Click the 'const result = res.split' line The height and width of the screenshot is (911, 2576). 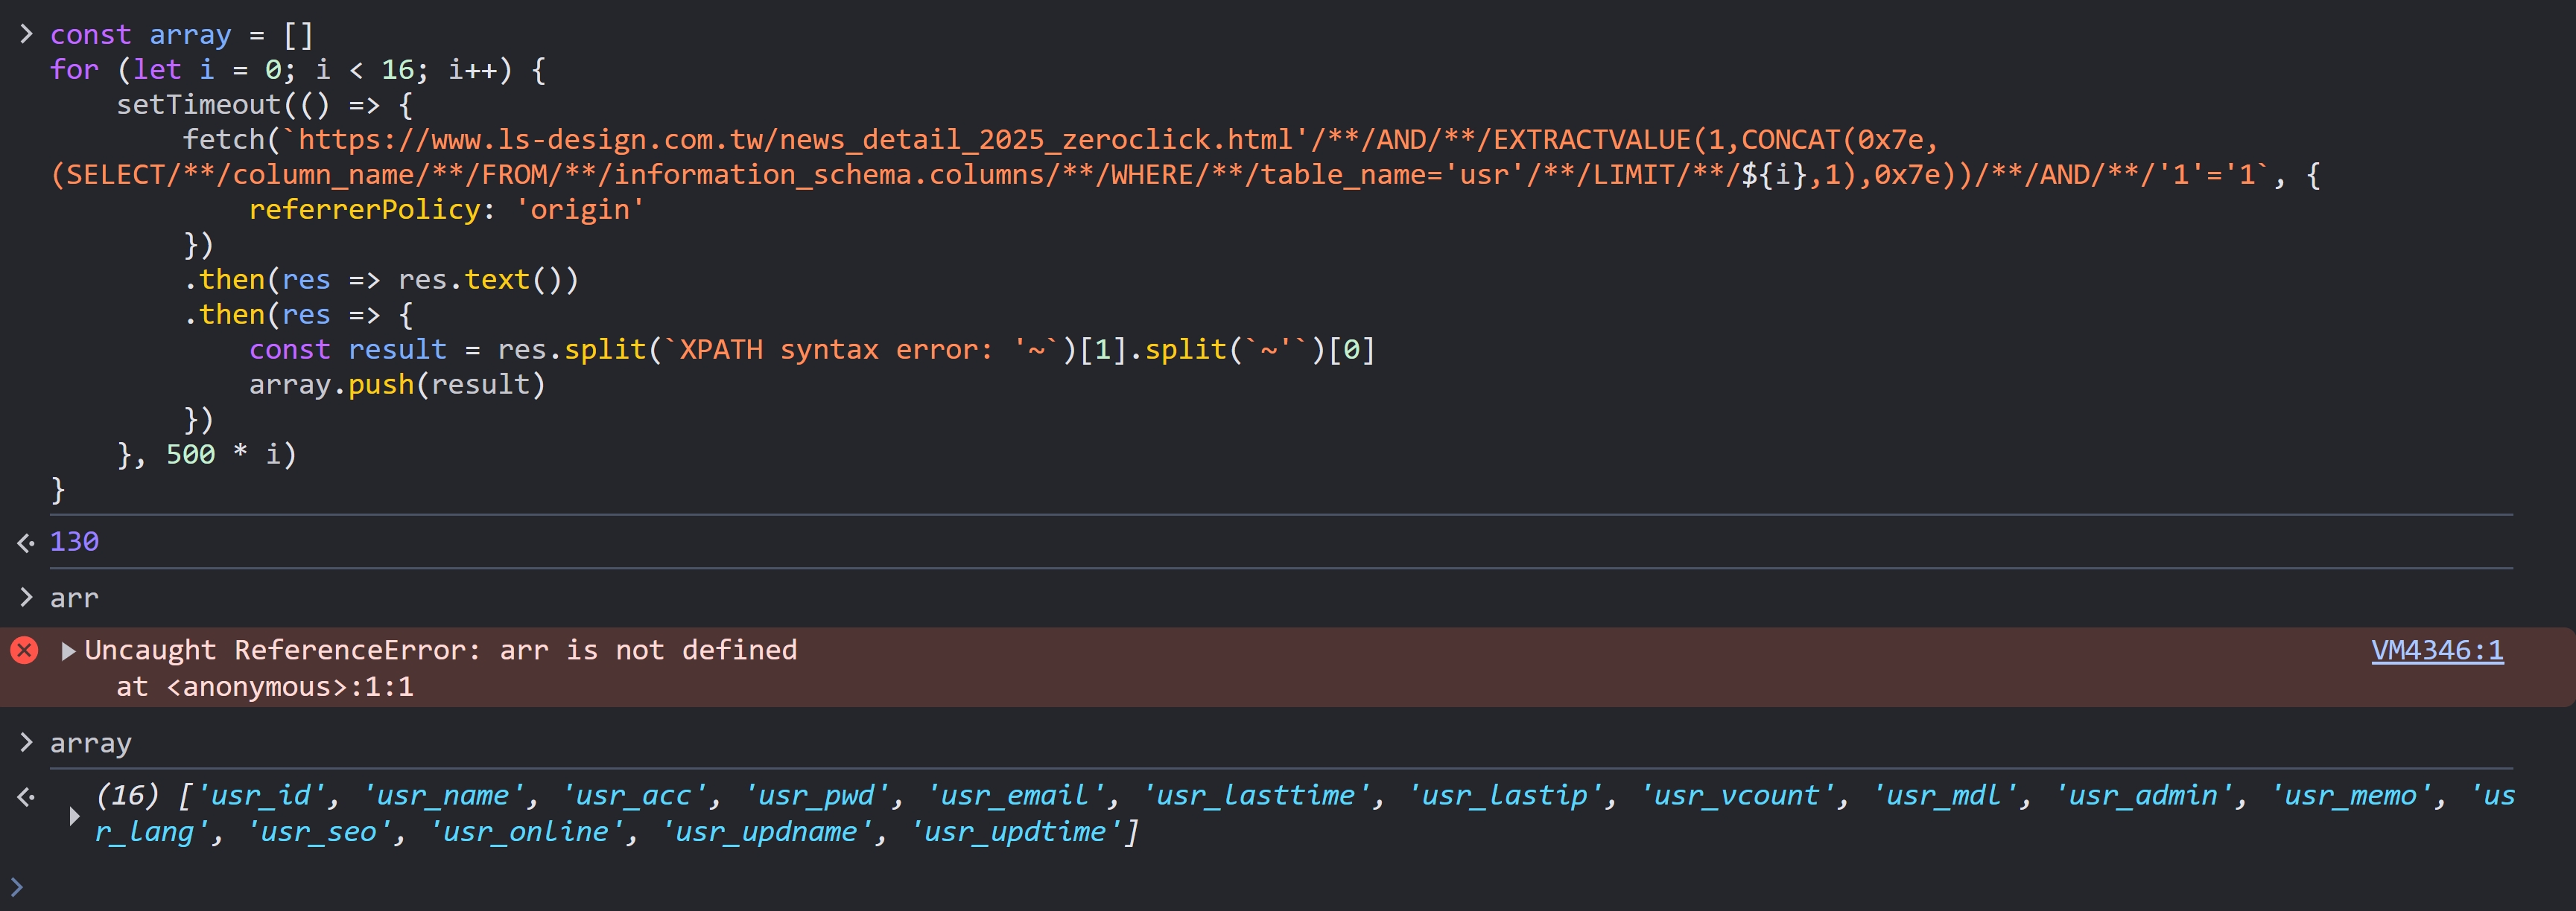tap(812, 350)
